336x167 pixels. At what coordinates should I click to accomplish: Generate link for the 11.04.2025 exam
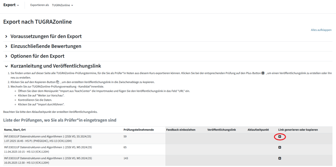(x=280, y=147)
